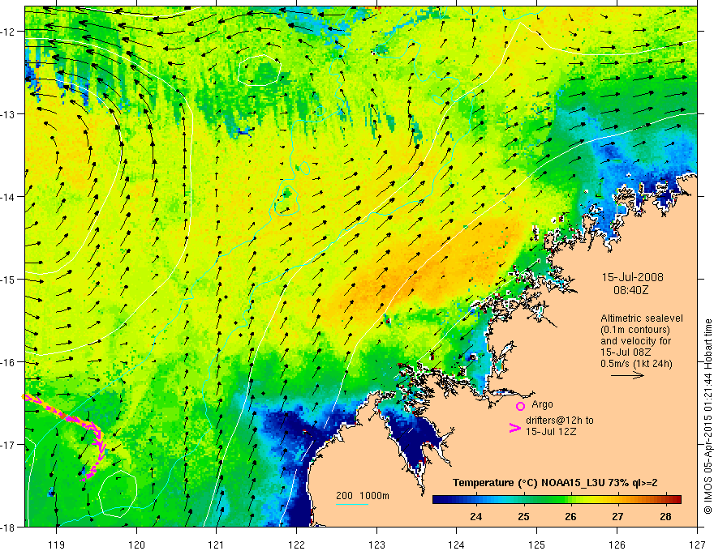Click the 28 label under the color bar
This screenshot has height=551, width=714.
pyautogui.click(x=665, y=517)
